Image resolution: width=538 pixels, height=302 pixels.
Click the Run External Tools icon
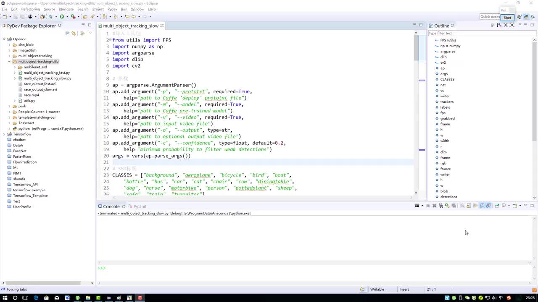[x=73, y=17]
